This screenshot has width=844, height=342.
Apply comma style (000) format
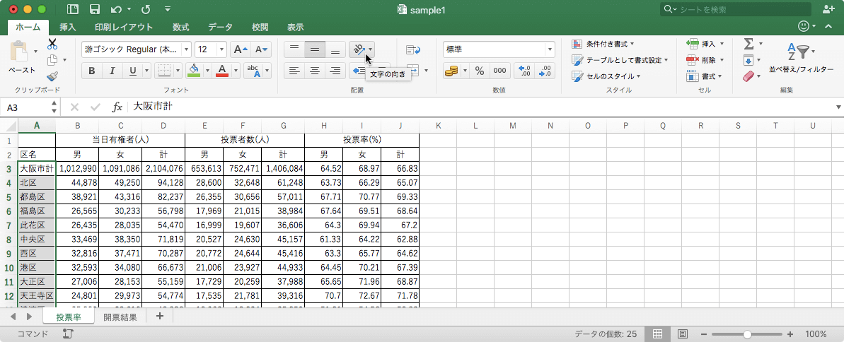click(500, 71)
